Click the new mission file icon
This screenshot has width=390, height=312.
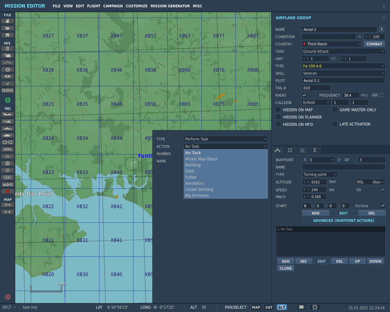pyautogui.click(x=7, y=21)
